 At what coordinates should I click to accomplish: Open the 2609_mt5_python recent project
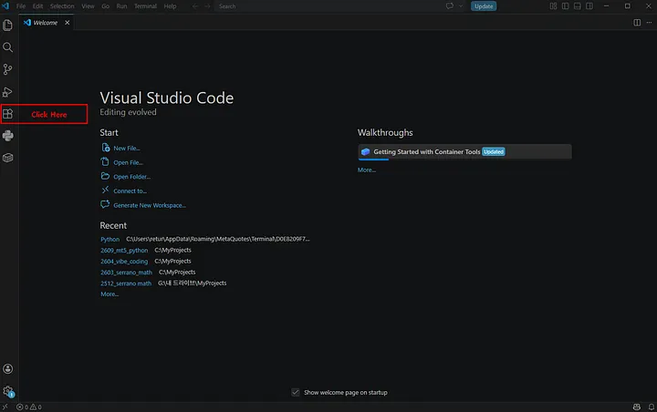coord(124,251)
